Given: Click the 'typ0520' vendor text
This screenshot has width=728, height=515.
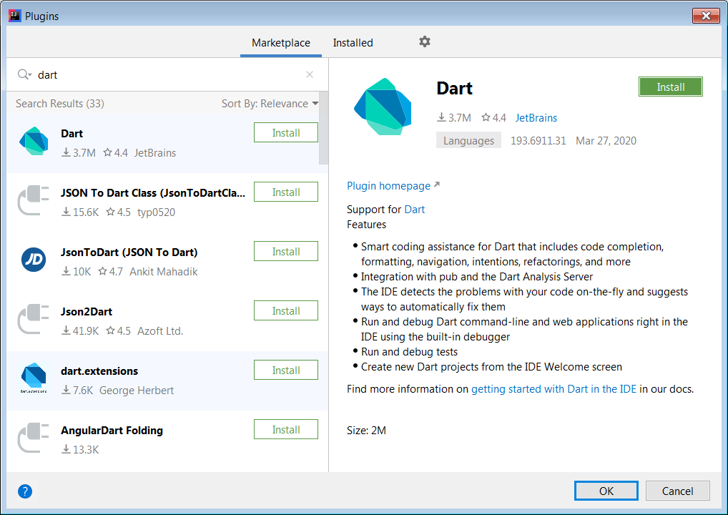Looking at the screenshot, I should pos(156,212).
